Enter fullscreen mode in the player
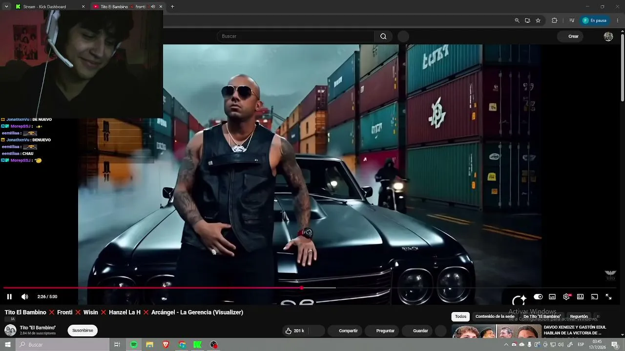625x351 pixels. (609, 296)
